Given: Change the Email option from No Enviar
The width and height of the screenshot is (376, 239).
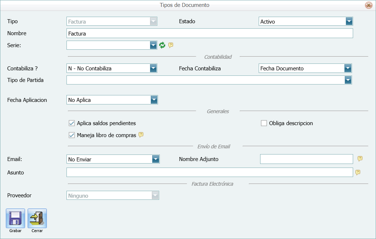Looking at the screenshot, I should (x=155, y=159).
